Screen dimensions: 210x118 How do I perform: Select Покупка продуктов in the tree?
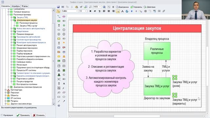pyautogui.click(x=25, y=82)
